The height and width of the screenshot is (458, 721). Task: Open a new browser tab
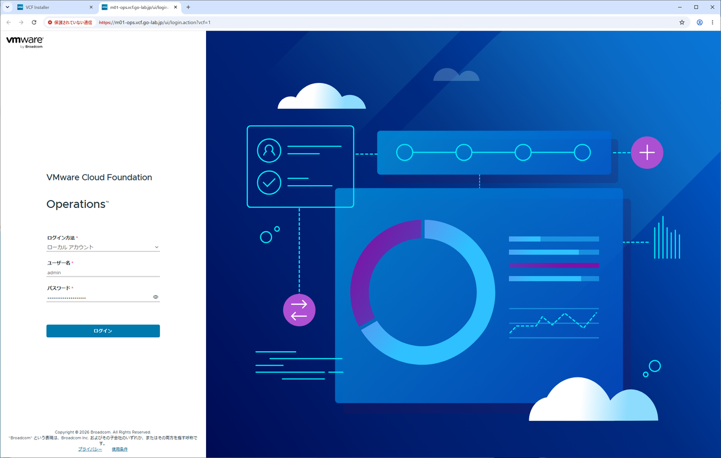[188, 7]
